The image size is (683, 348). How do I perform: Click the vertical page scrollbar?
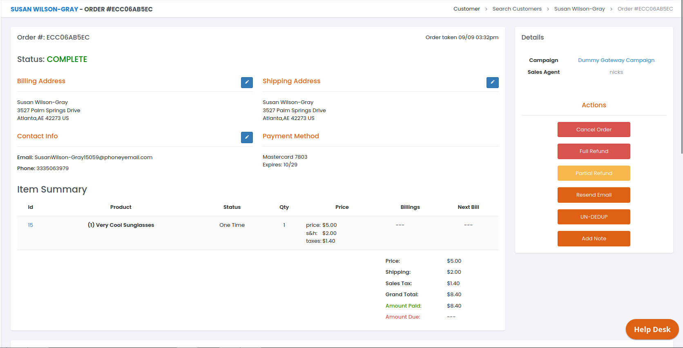tap(681, 82)
